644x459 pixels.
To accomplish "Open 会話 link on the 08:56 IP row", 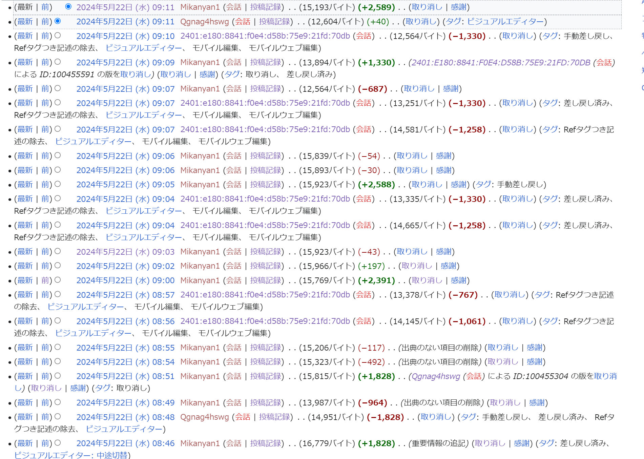I will (364, 321).
